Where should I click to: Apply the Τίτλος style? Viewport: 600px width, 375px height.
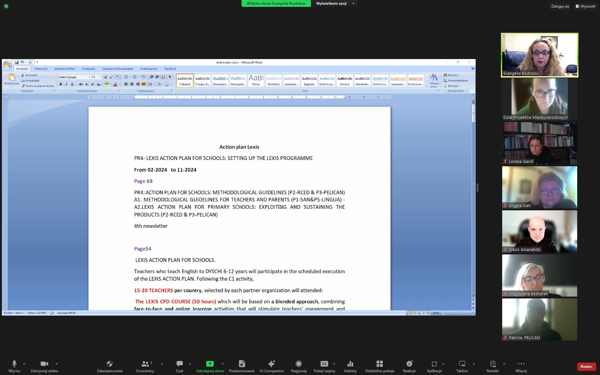point(256,80)
